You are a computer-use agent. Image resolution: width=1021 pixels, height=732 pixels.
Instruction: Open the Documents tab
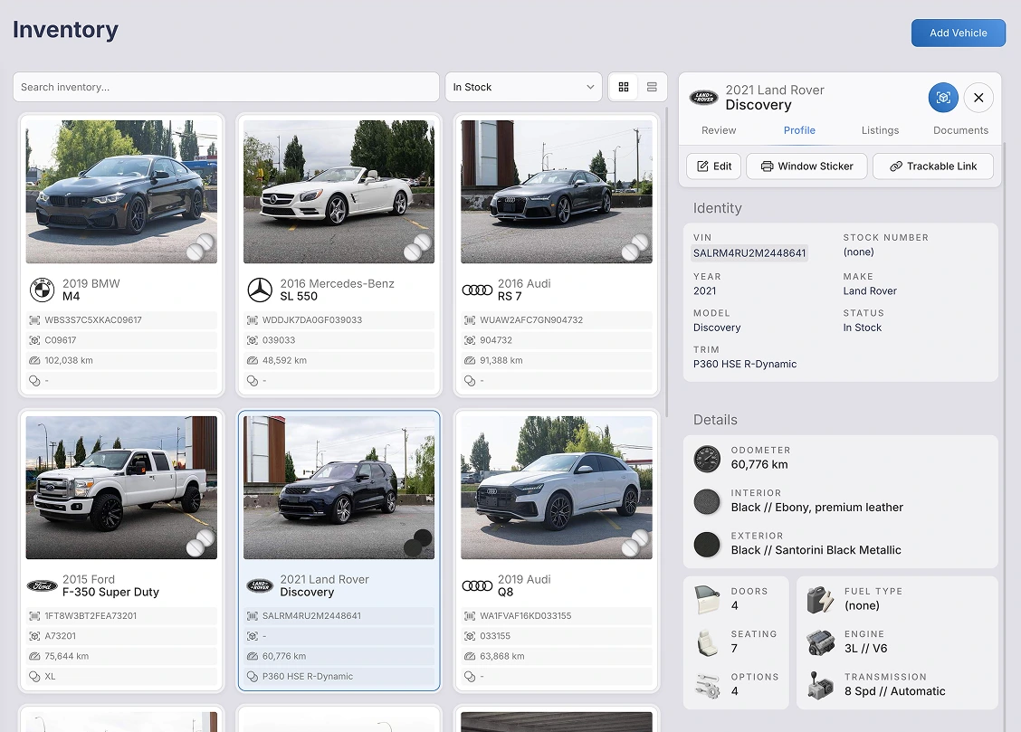[x=960, y=130]
